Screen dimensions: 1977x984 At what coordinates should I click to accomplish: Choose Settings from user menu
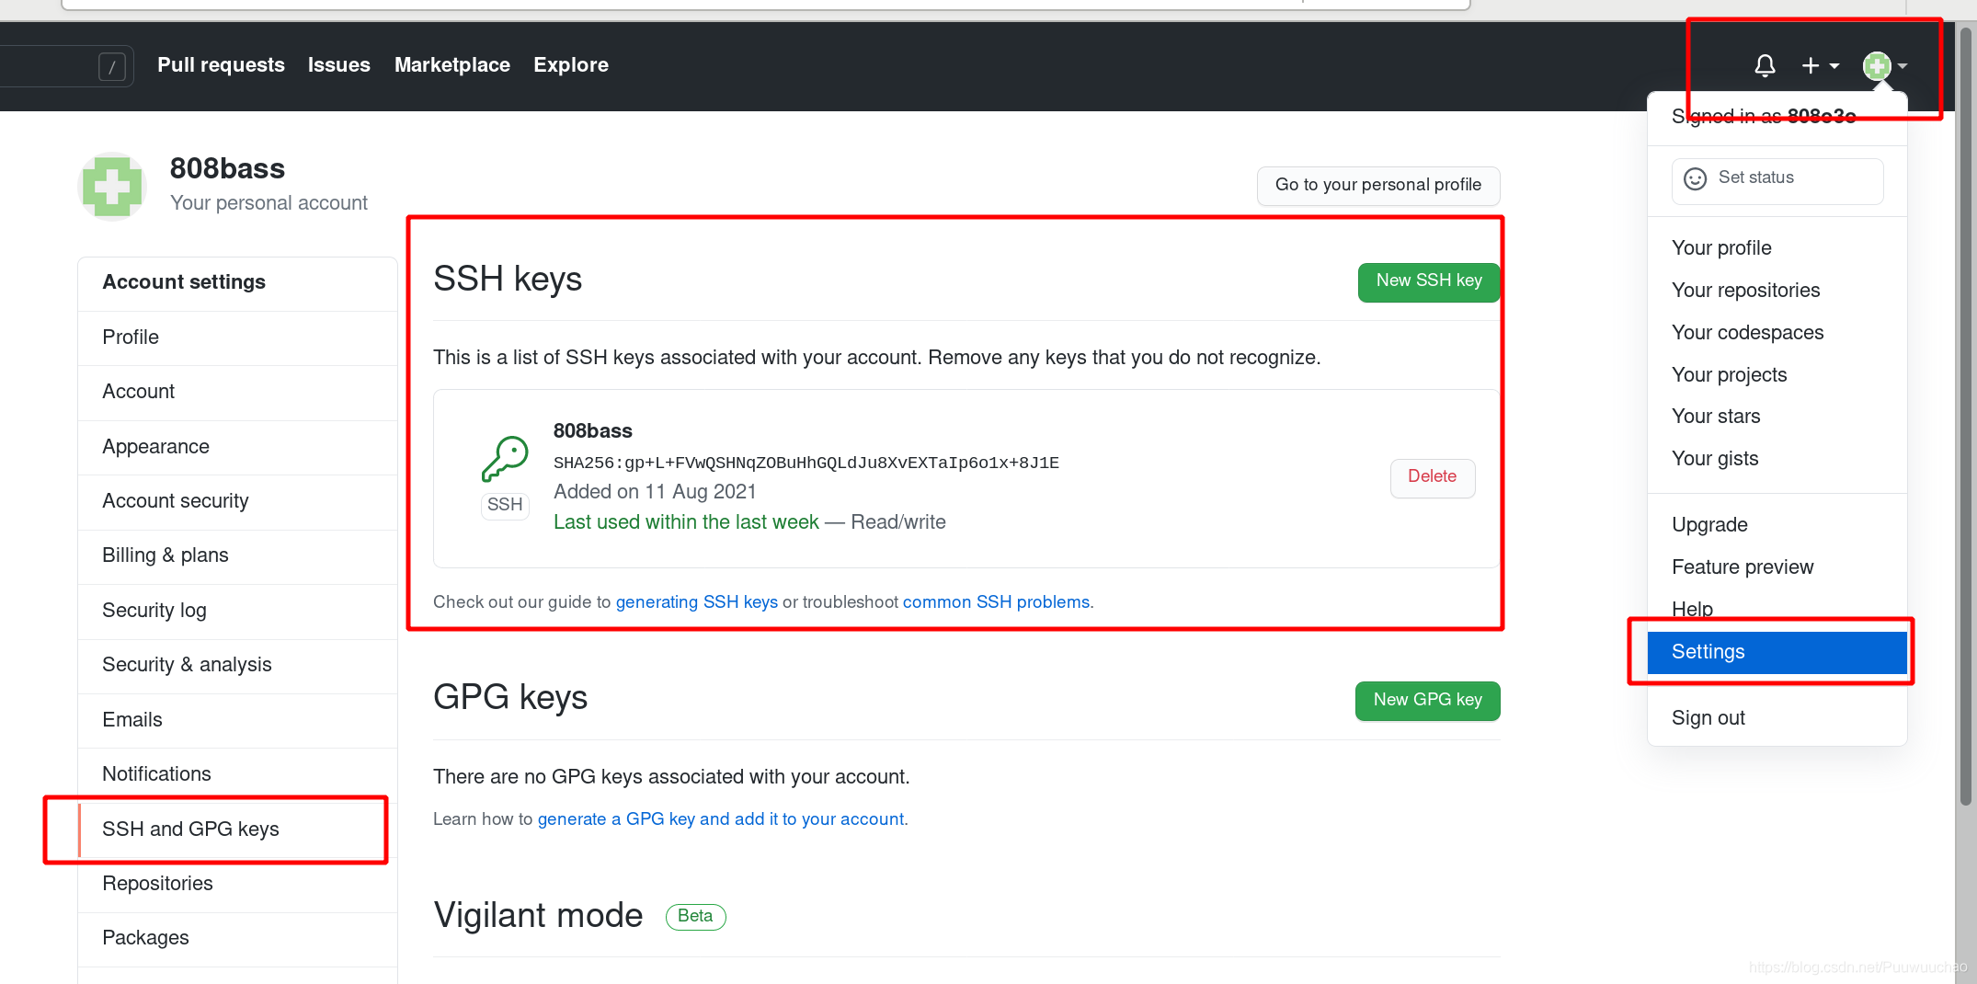[1777, 652]
